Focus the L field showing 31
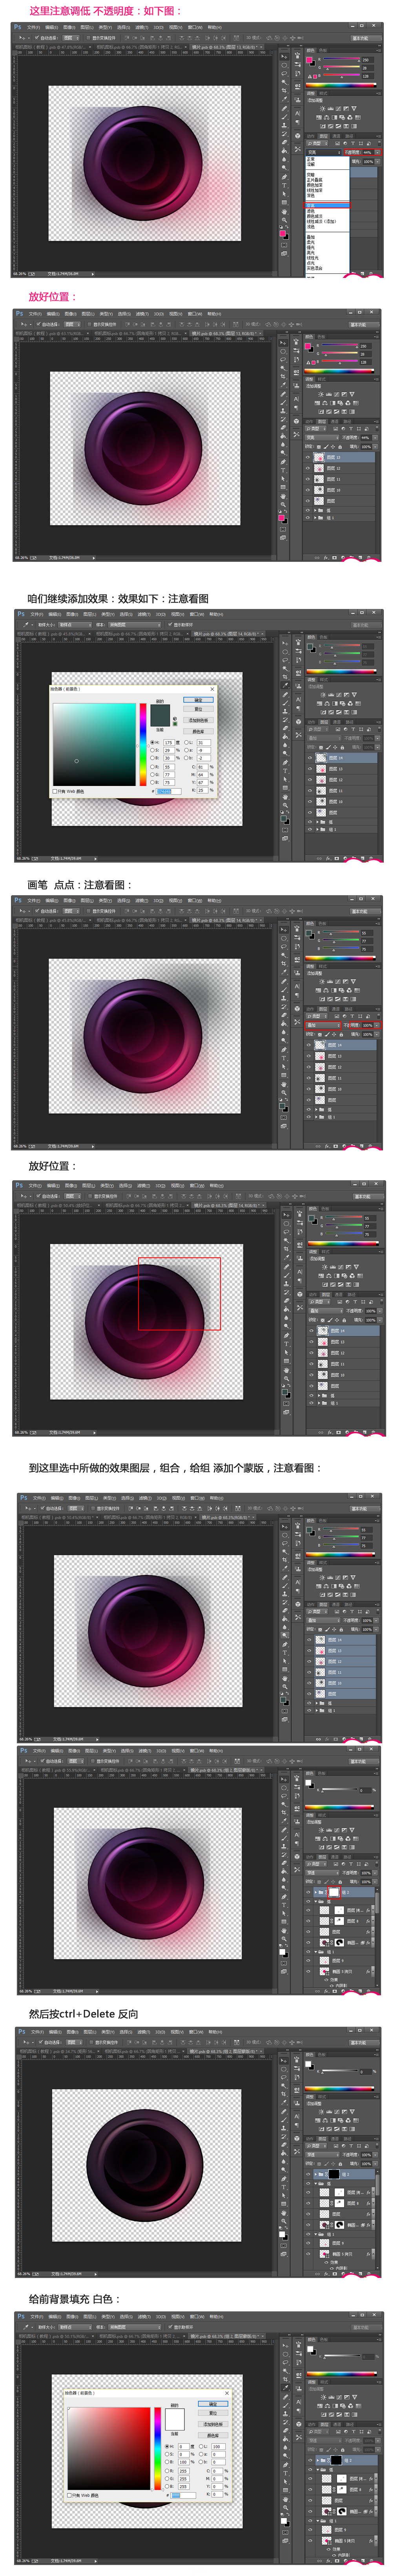 (204, 743)
